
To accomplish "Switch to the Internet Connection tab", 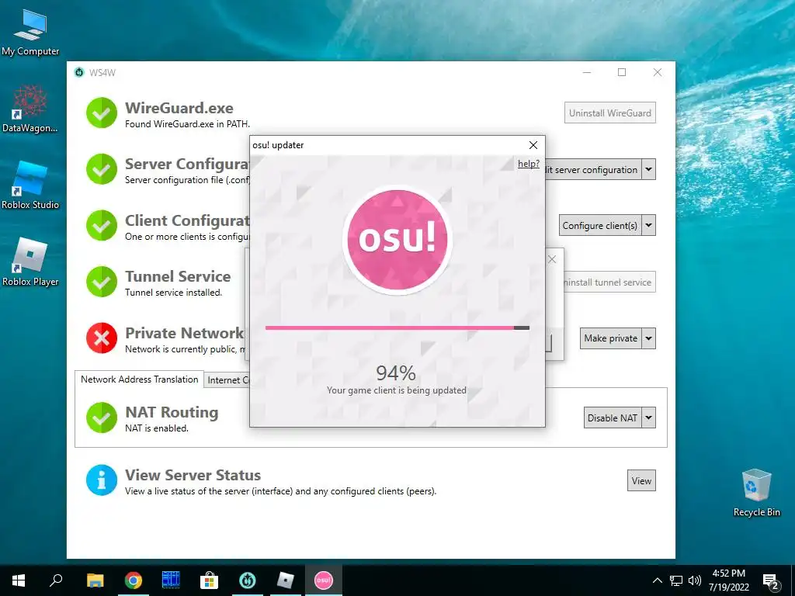I will pyautogui.click(x=227, y=380).
